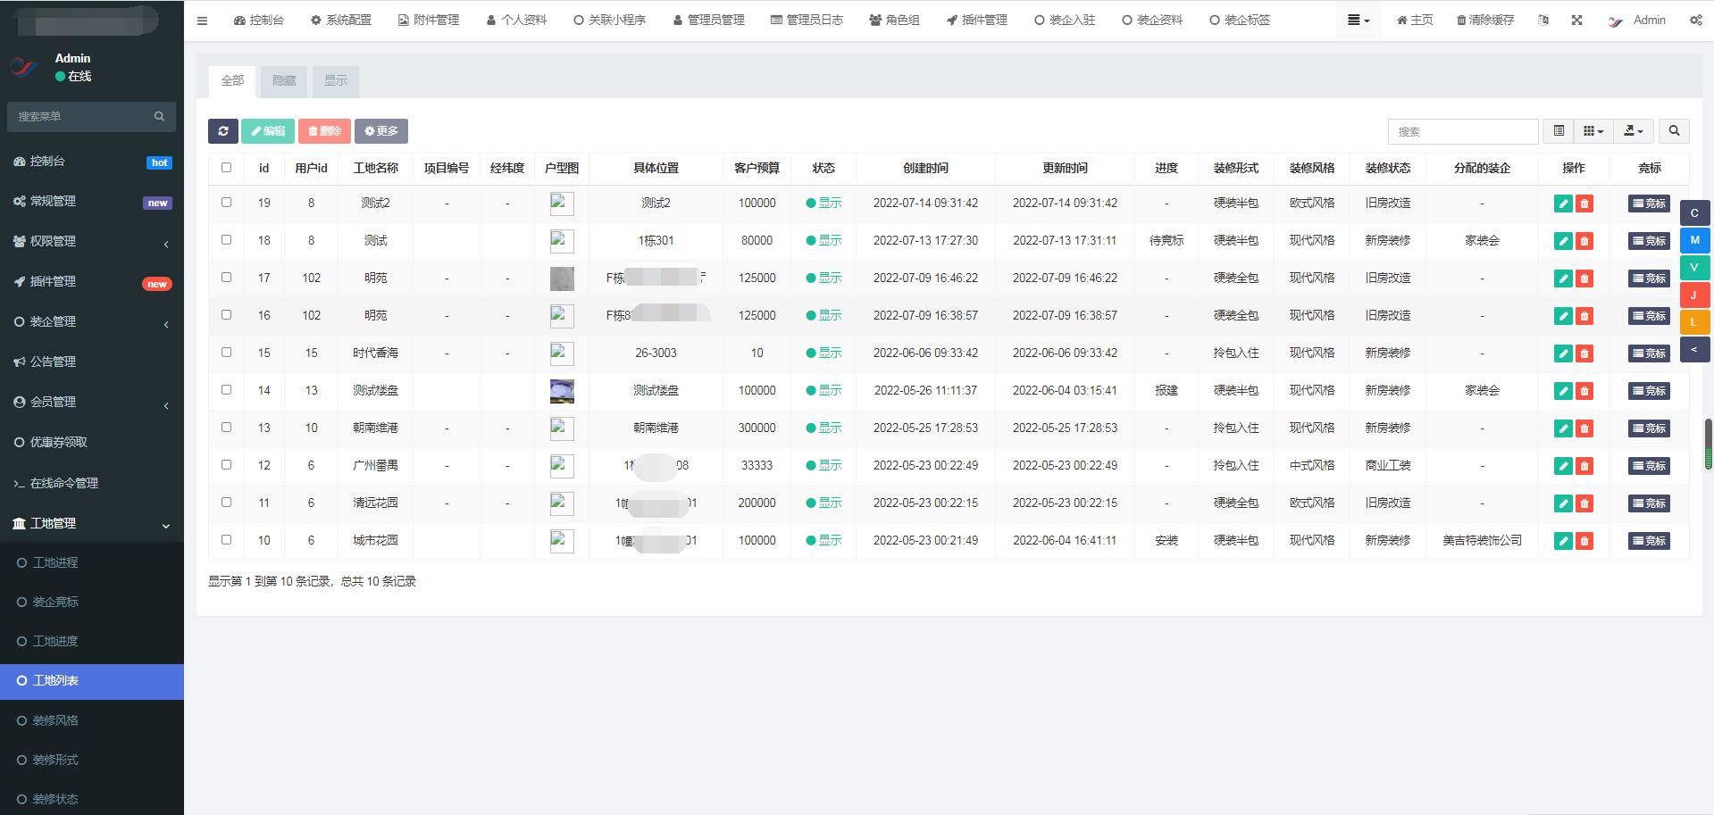Check the select-all checkbox in table header
The height and width of the screenshot is (815, 1714).
pos(226,168)
